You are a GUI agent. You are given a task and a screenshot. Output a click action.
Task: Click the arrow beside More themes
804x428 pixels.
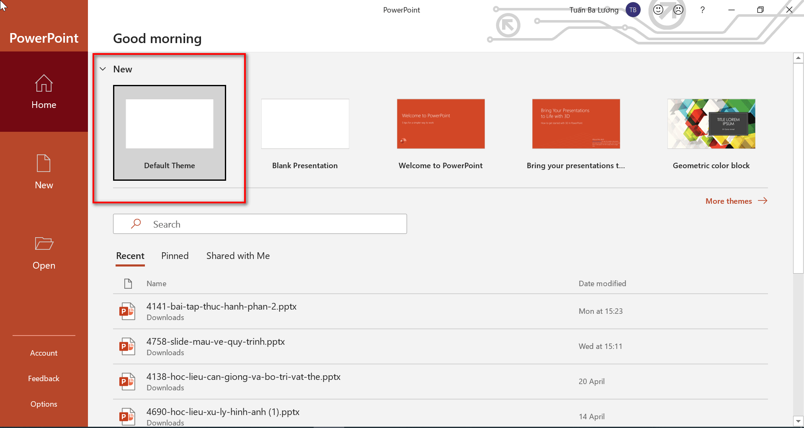(x=763, y=201)
